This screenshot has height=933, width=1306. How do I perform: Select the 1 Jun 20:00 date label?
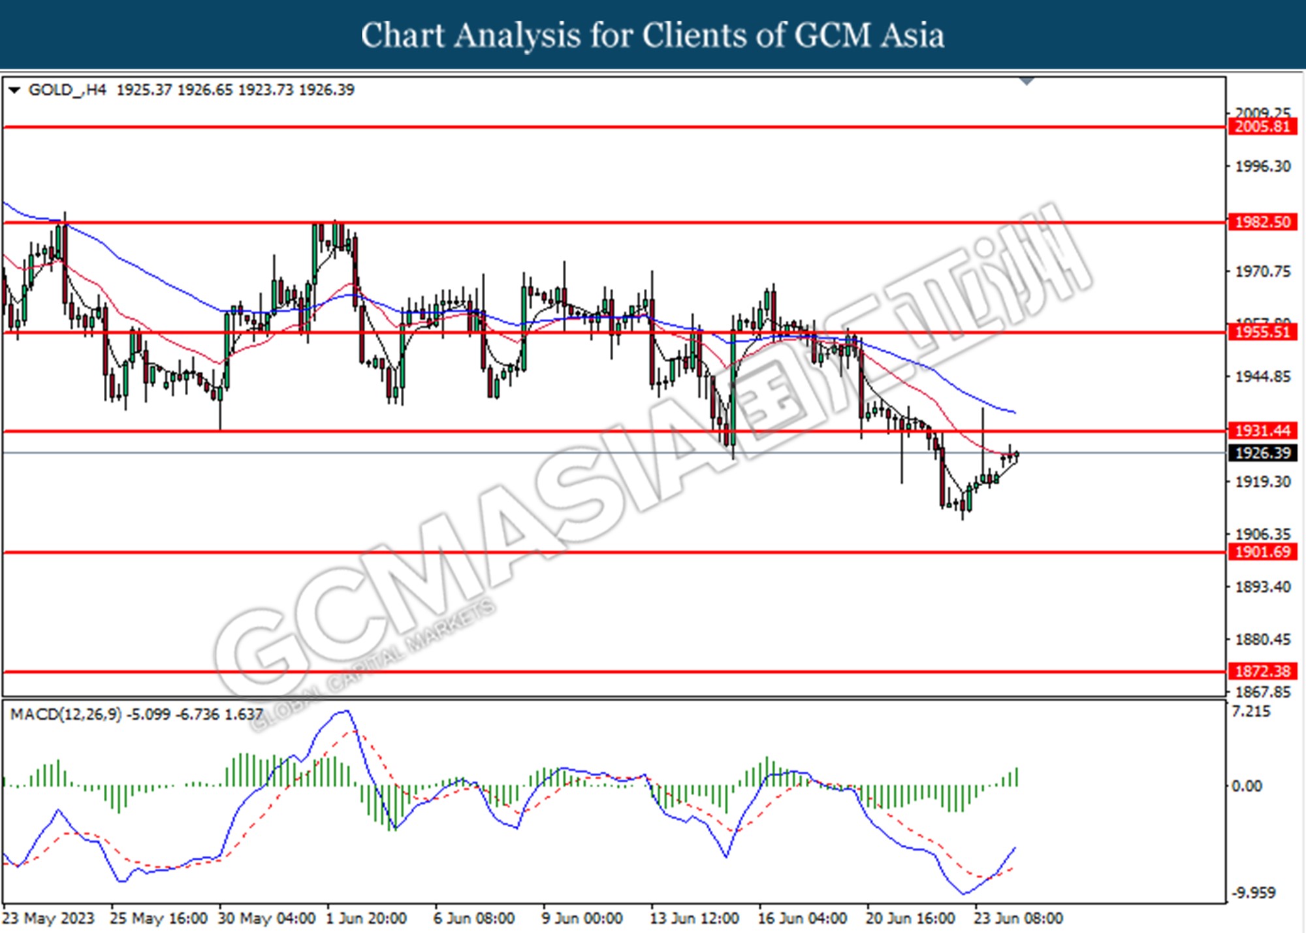point(366,919)
